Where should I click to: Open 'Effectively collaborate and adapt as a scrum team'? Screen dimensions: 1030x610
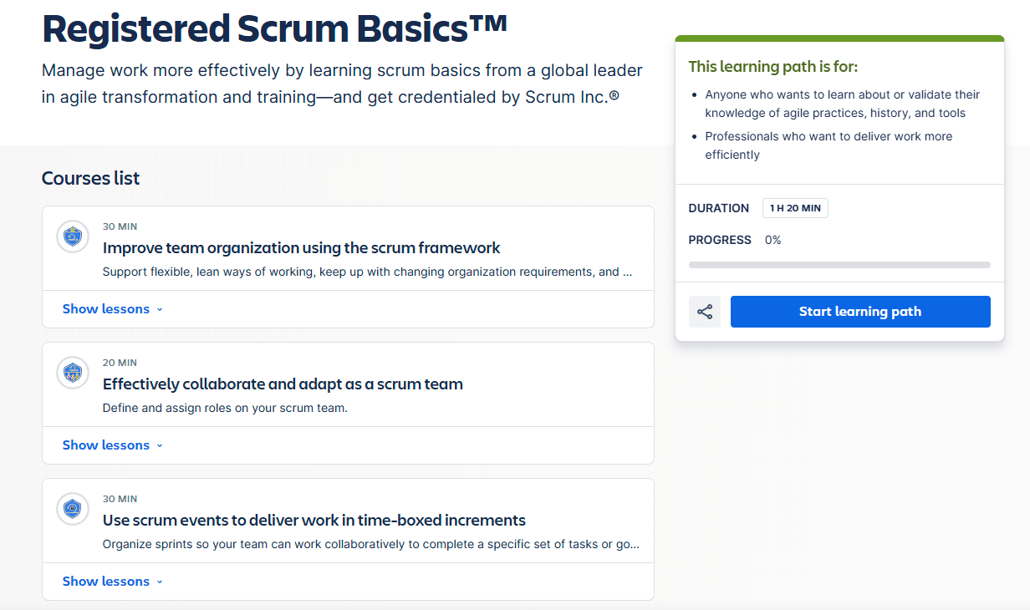click(283, 384)
